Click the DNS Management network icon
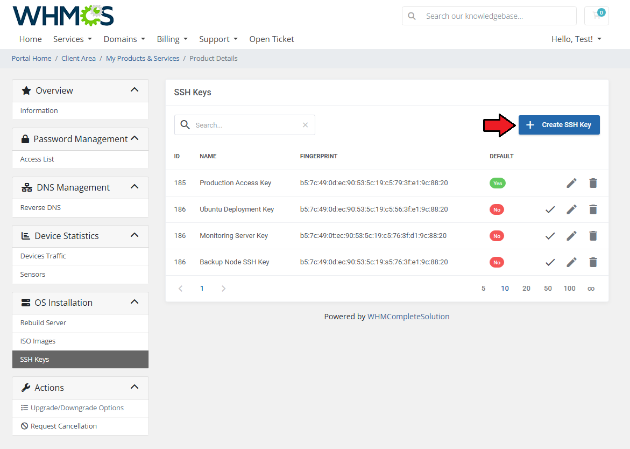 (27, 187)
